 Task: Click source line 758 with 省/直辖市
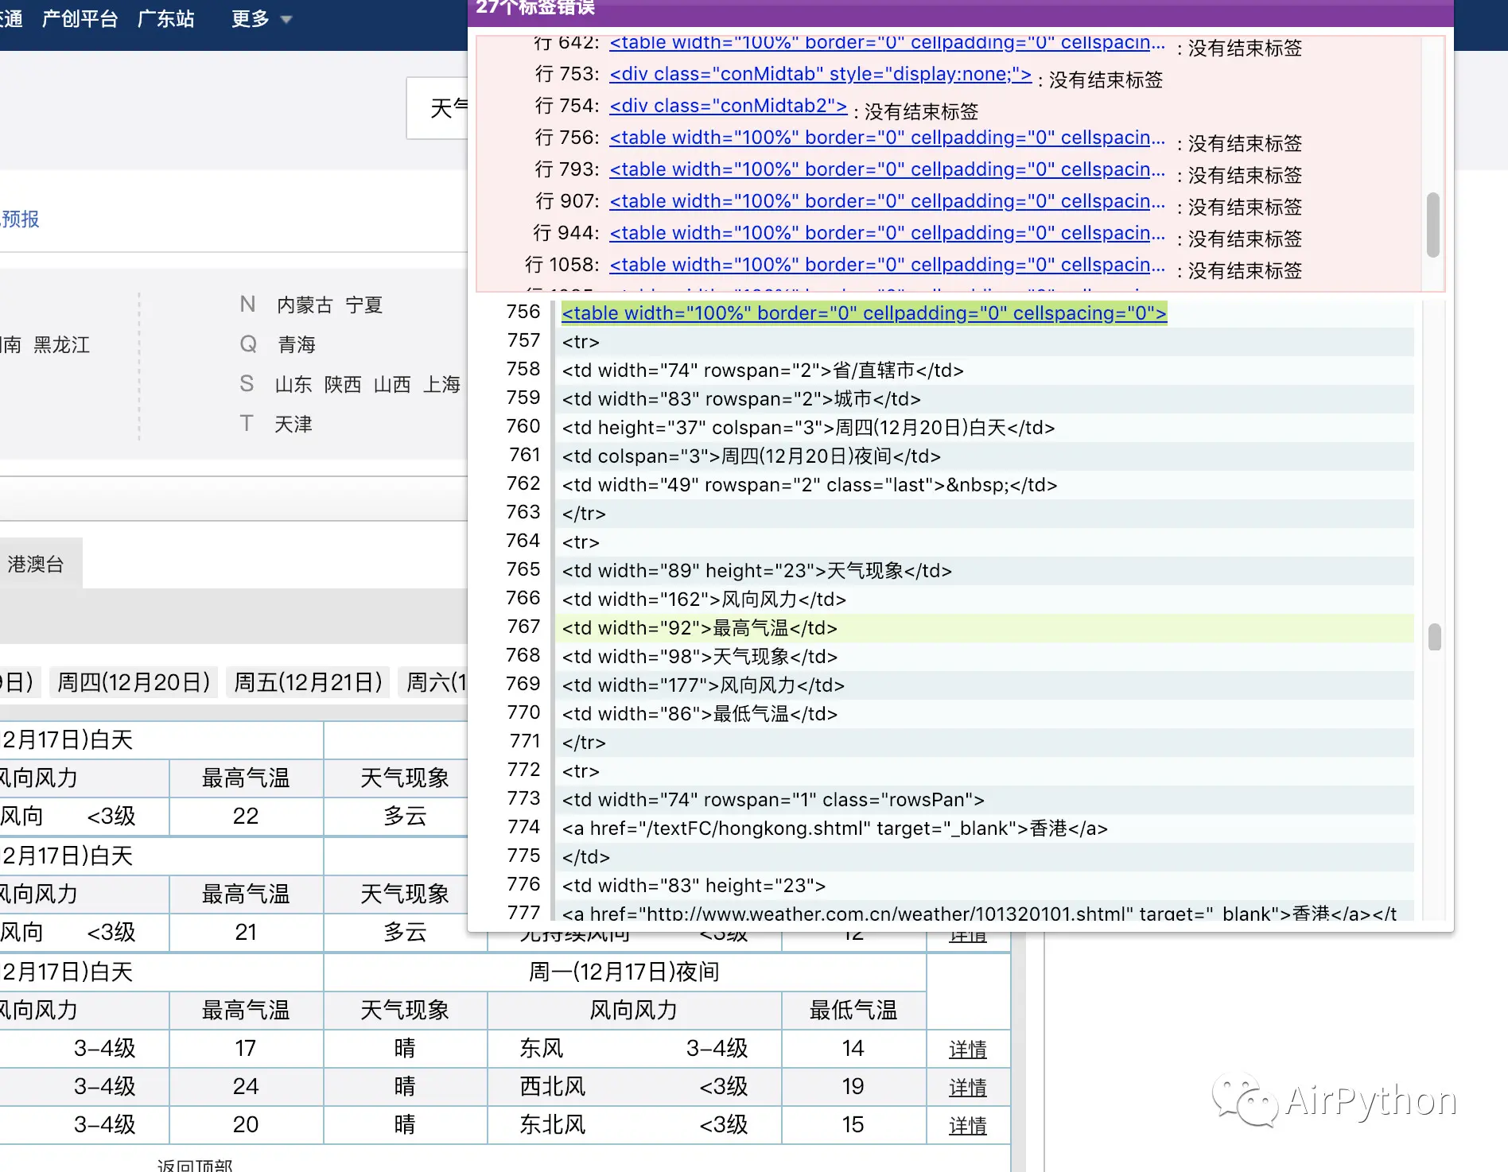click(x=986, y=371)
